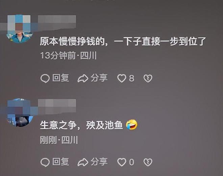Open the second commenter's avatar profile

pyautogui.click(x=20, y=113)
